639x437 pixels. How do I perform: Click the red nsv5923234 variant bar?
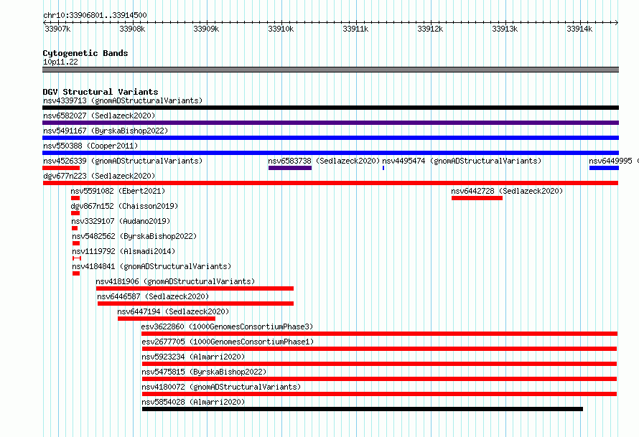coord(379,364)
